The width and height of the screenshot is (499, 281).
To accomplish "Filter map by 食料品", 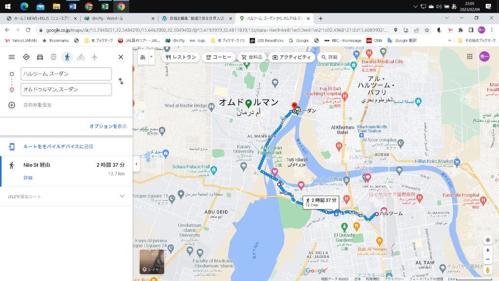I will pyautogui.click(x=252, y=57).
